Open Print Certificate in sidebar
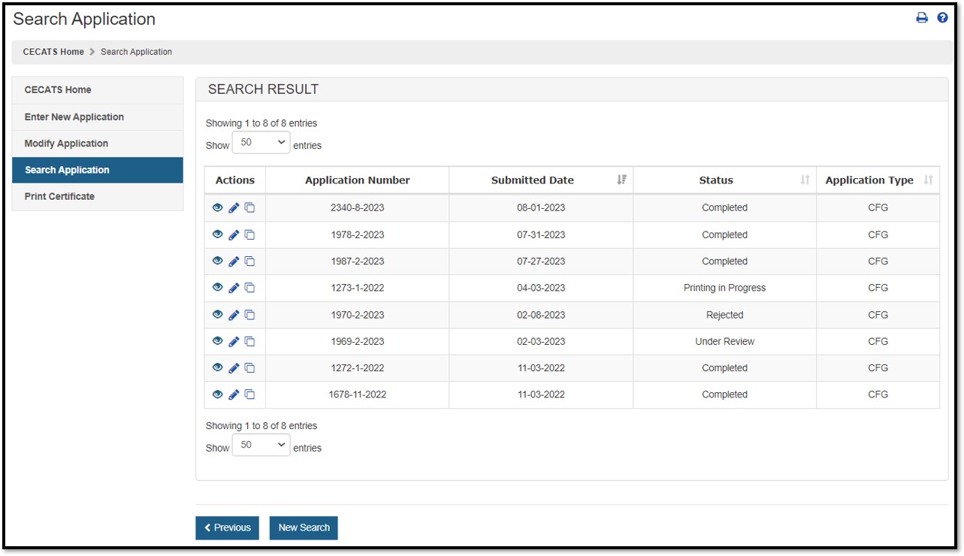 point(59,197)
